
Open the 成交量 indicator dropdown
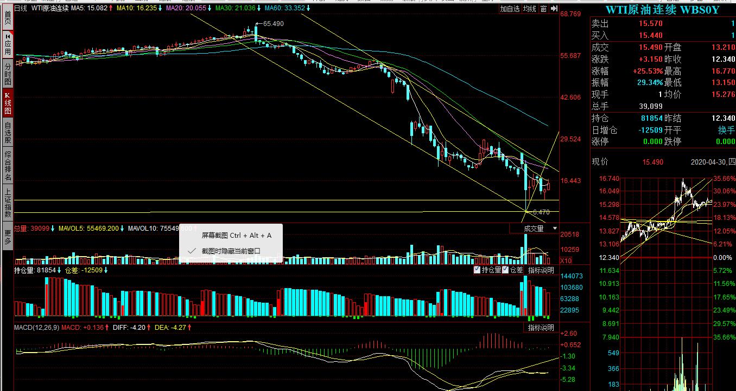pos(534,229)
